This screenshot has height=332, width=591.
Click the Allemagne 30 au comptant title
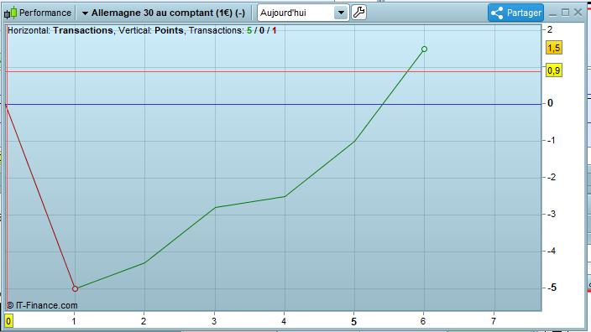168,13
